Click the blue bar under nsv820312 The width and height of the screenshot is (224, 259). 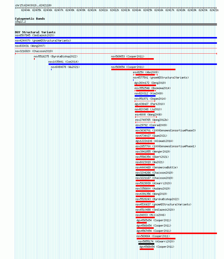click(145, 96)
